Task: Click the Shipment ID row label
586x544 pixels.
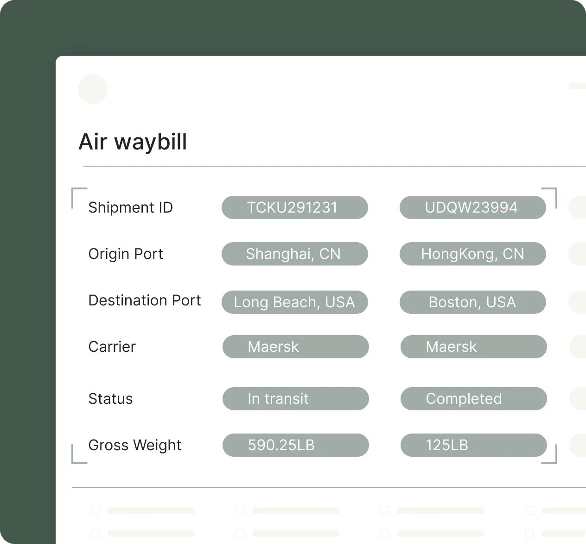Action: [x=130, y=207]
